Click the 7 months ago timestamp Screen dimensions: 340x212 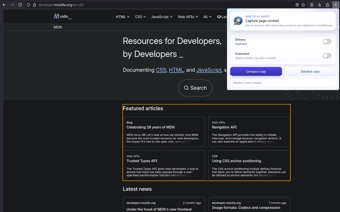click(x=278, y=203)
